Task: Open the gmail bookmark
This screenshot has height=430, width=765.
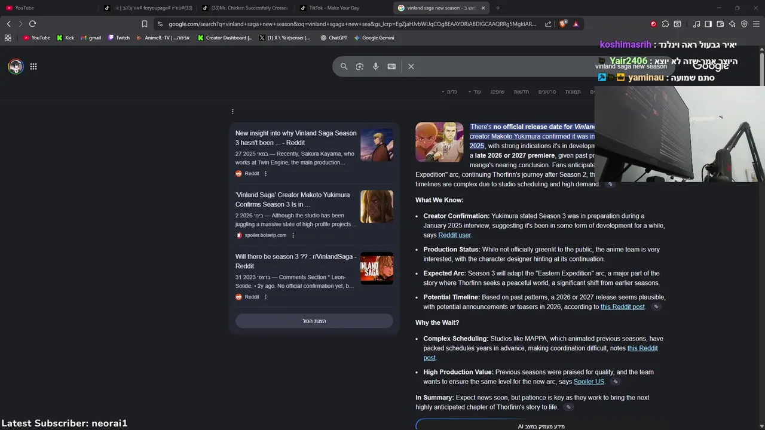Action: coord(90,38)
